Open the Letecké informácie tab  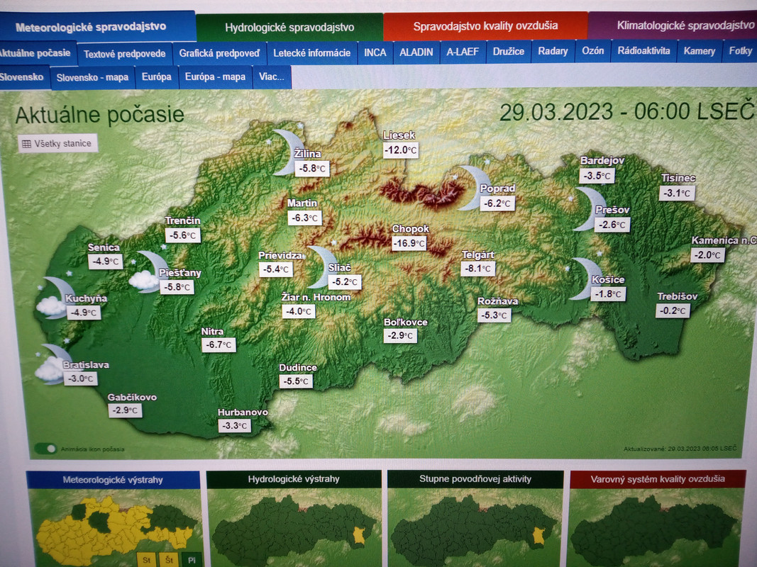point(312,53)
